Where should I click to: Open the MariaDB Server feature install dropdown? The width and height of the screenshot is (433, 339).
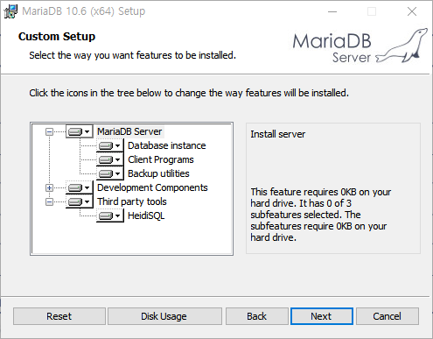point(79,131)
